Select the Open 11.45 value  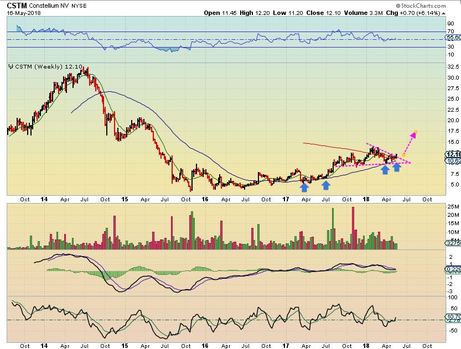pos(220,13)
